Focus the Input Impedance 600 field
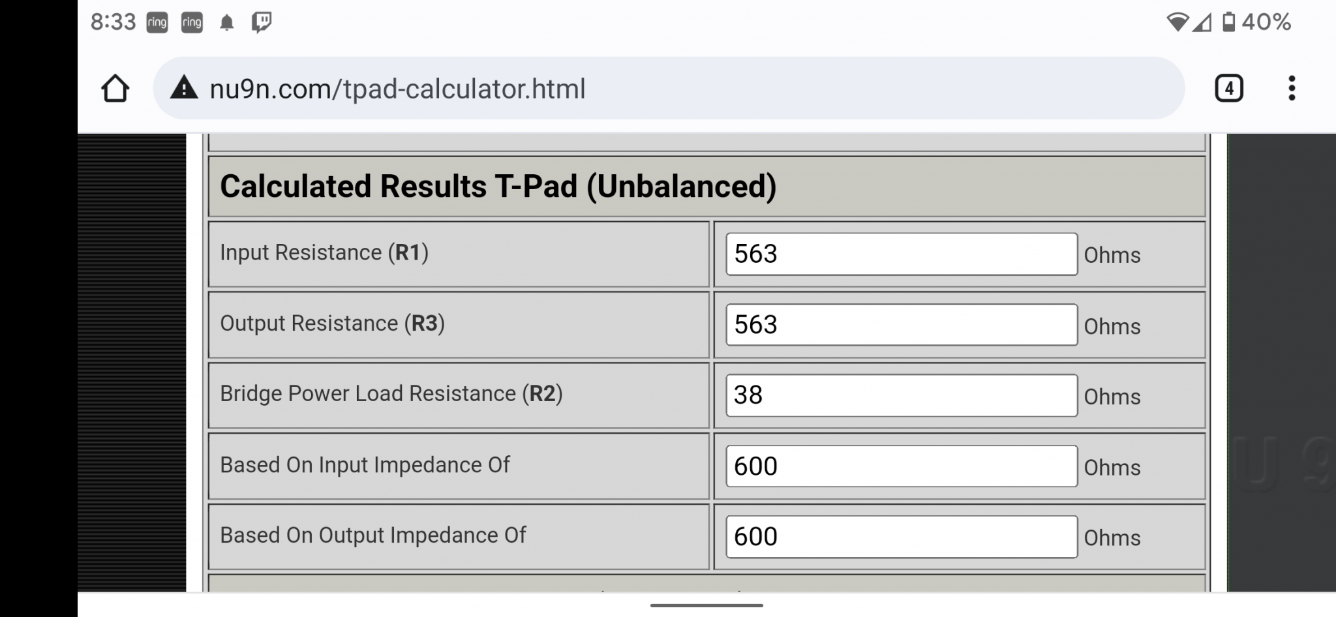Viewport: 1336px width, 617px height. coord(902,466)
